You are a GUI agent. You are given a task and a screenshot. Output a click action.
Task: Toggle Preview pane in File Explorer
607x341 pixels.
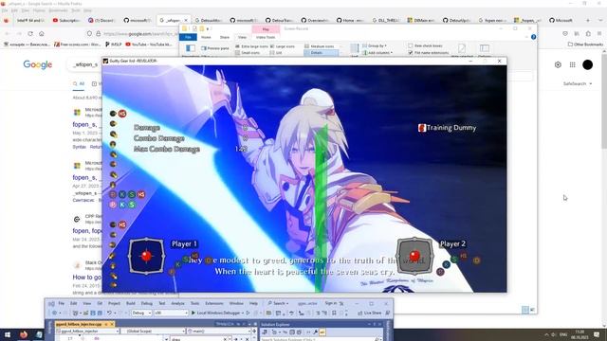pyautogui.click(x=215, y=48)
